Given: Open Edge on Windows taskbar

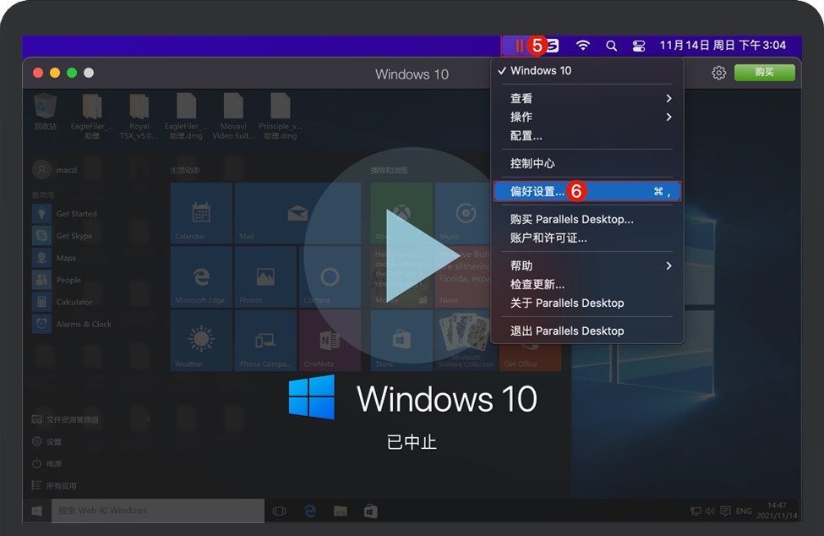Looking at the screenshot, I should coord(310,511).
